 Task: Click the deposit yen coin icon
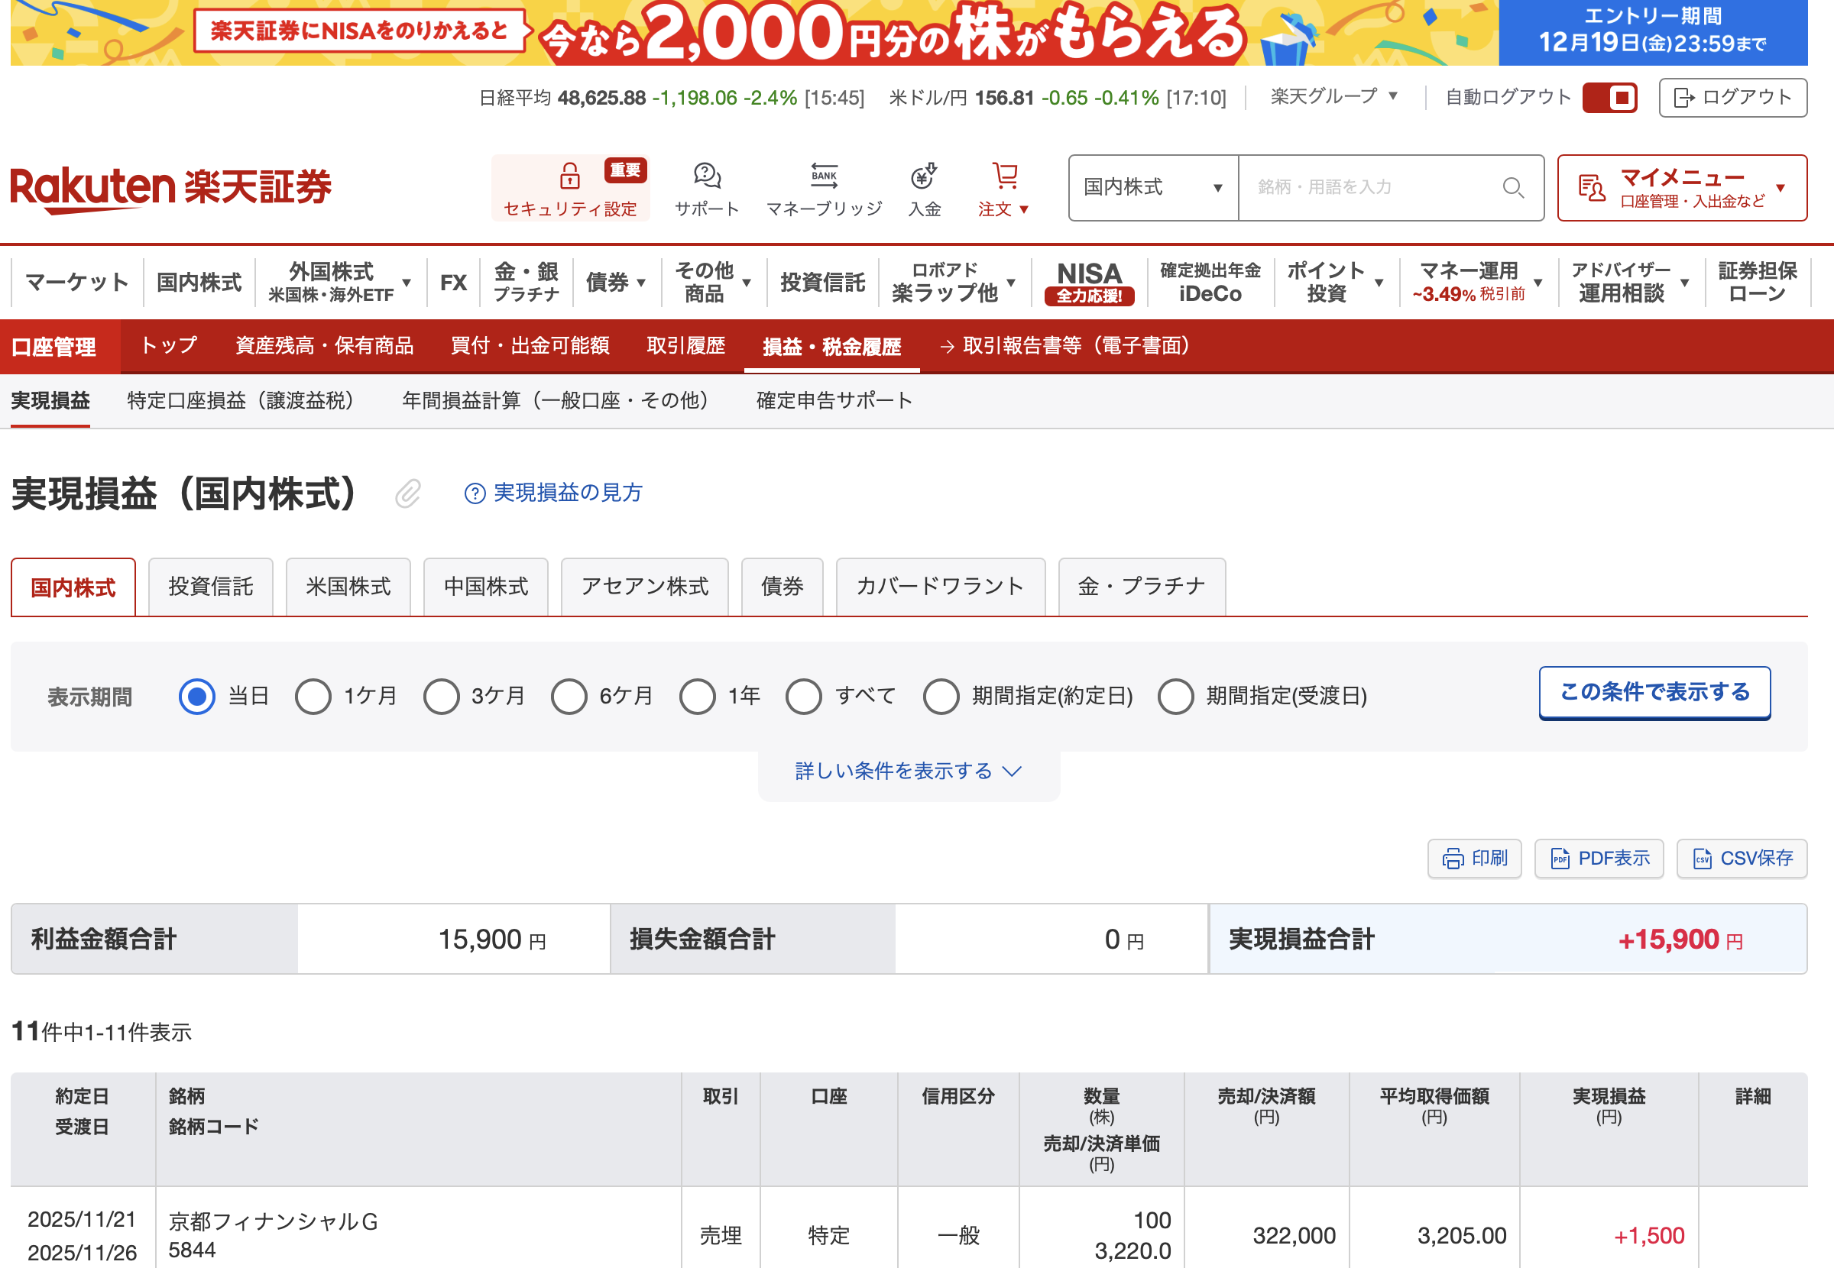(923, 176)
